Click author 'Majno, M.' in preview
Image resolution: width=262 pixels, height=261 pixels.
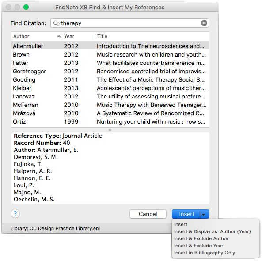[x=27, y=193]
